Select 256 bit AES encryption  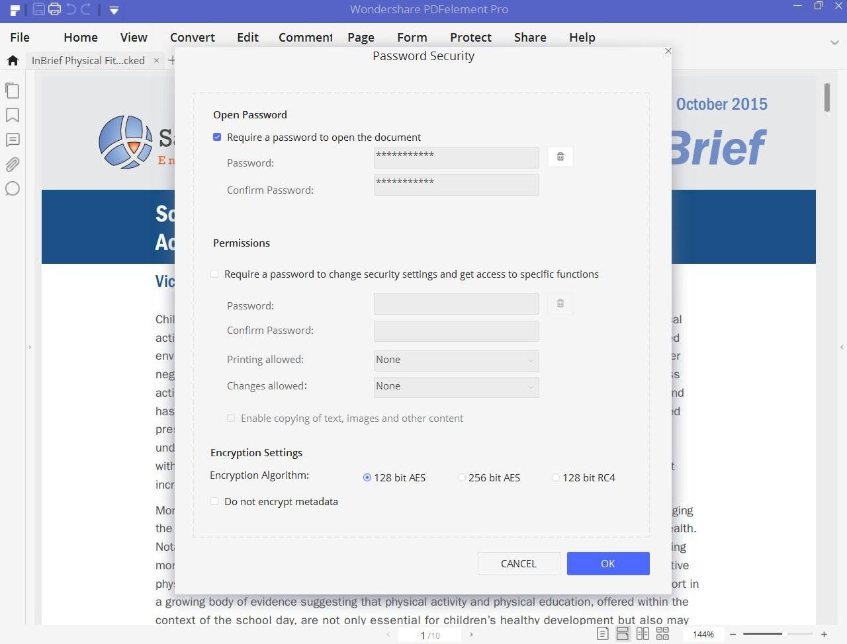[x=462, y=477]
